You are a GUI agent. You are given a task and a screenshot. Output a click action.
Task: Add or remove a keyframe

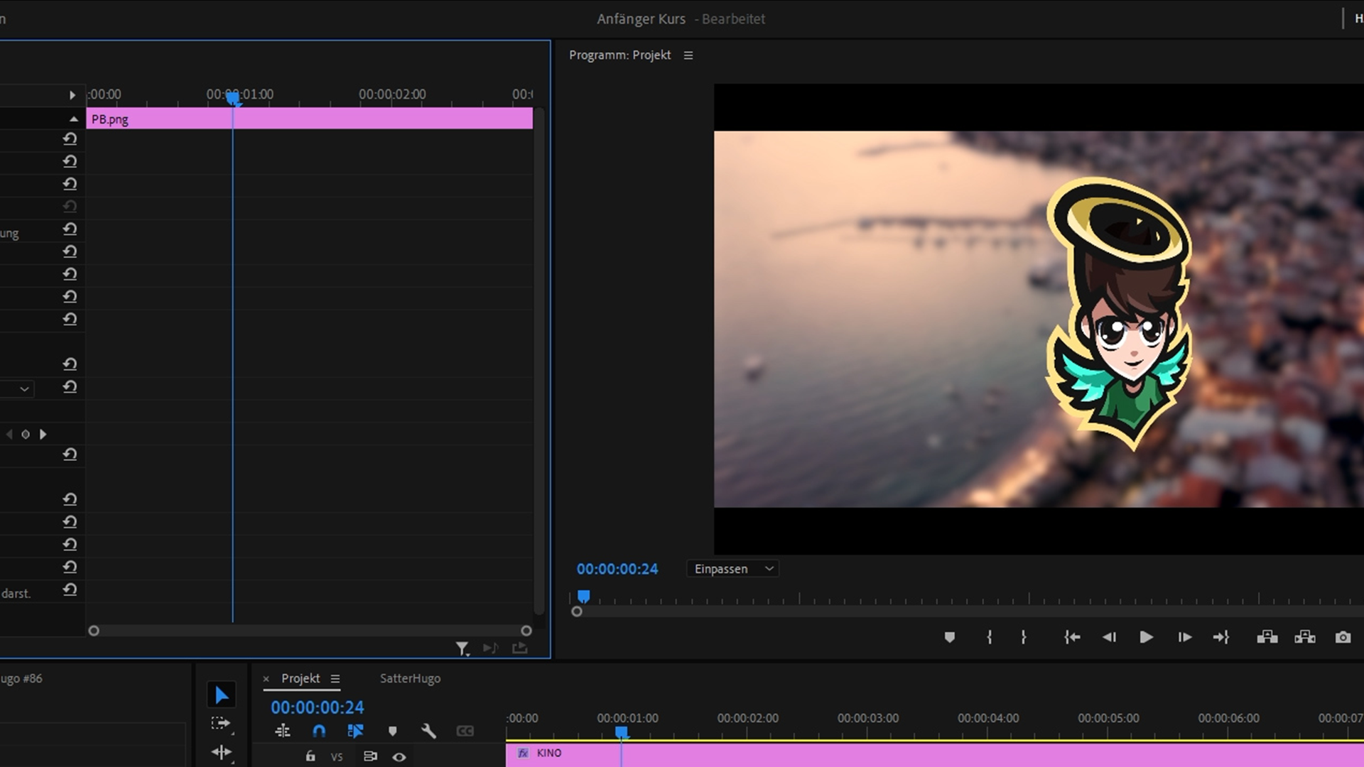(26, 434)
